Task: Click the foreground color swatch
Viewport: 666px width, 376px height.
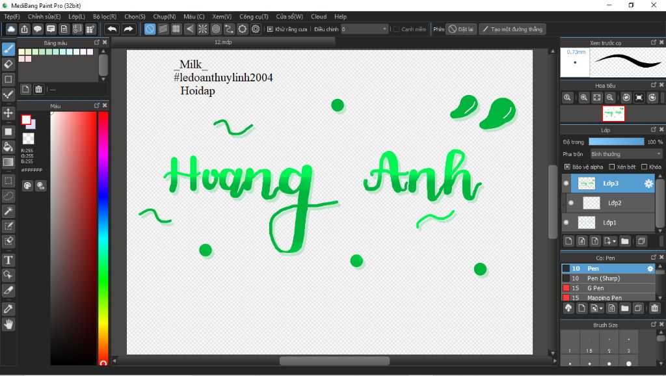Action: coord(26,120)
